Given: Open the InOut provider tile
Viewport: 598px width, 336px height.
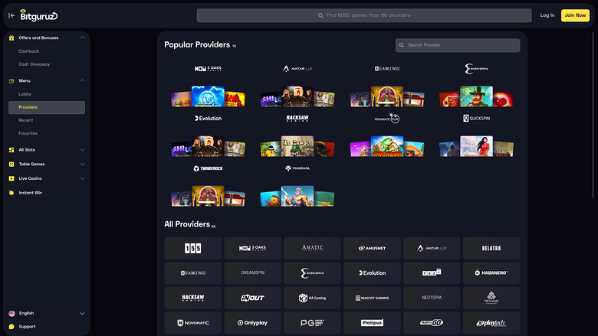Looking at the screenshot, I should [252, 298].
